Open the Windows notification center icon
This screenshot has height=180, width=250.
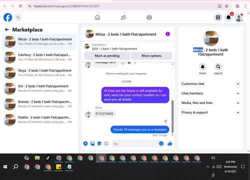click(x=243, y=166)
